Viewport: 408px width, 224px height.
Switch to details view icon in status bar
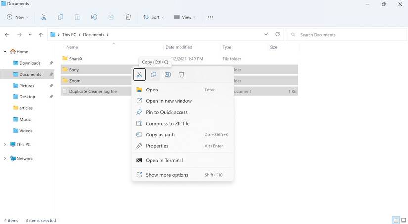pos(396,220)
